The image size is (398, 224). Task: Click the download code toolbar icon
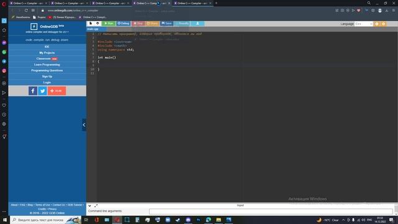[198, 24]
